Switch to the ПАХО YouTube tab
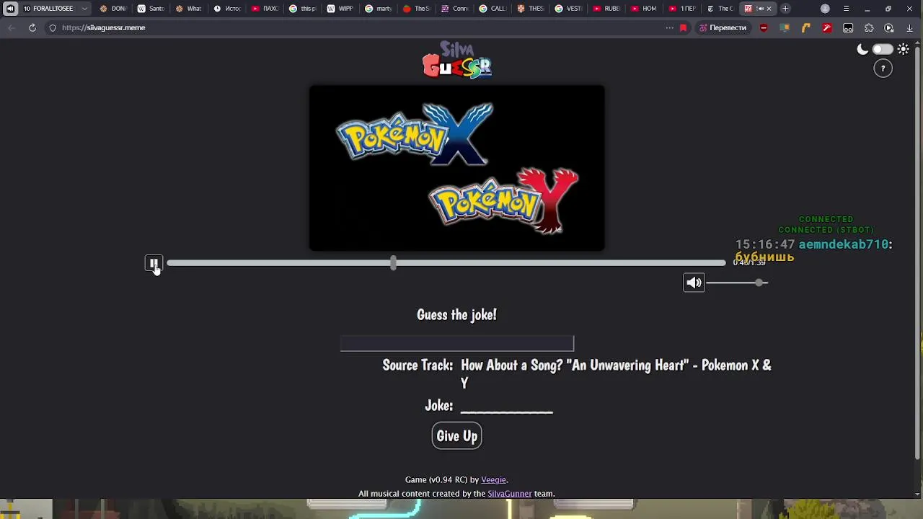 265,9
